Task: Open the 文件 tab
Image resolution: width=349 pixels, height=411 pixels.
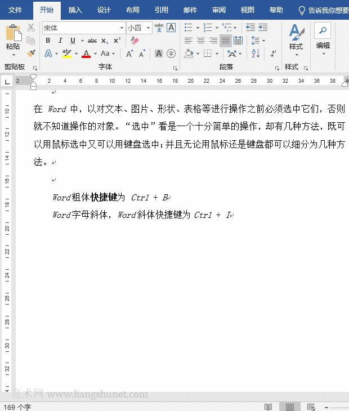Action: [x=15, y=10]
